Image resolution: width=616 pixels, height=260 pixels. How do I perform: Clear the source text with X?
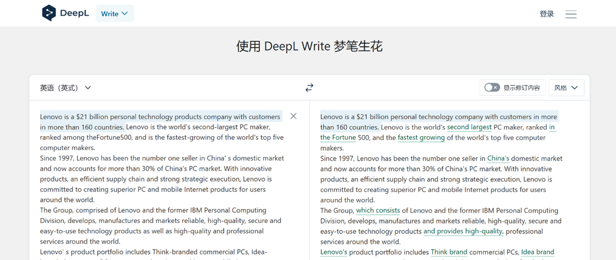[293, 116]
